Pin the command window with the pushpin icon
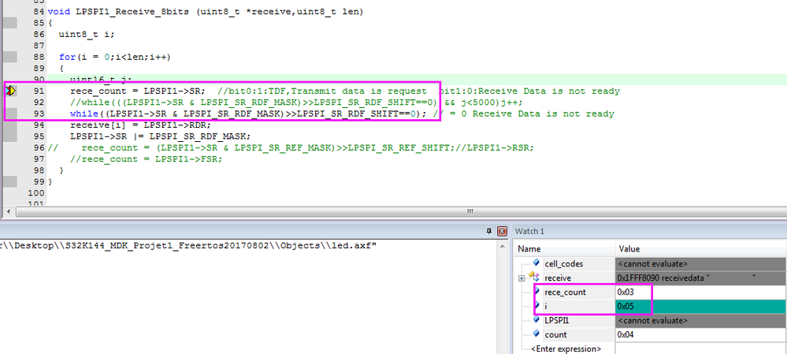 click(x=489, y=232)
